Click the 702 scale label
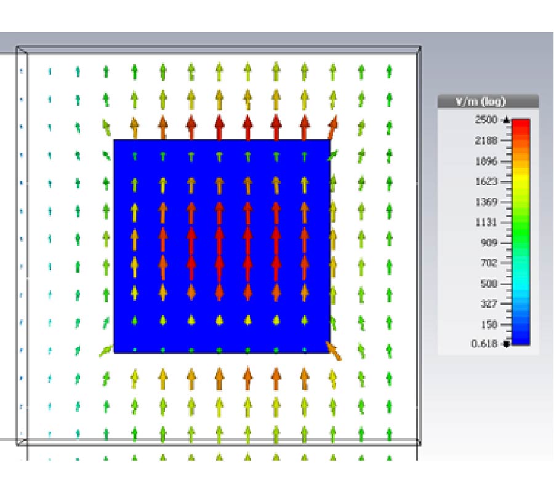 coord(487,263)
